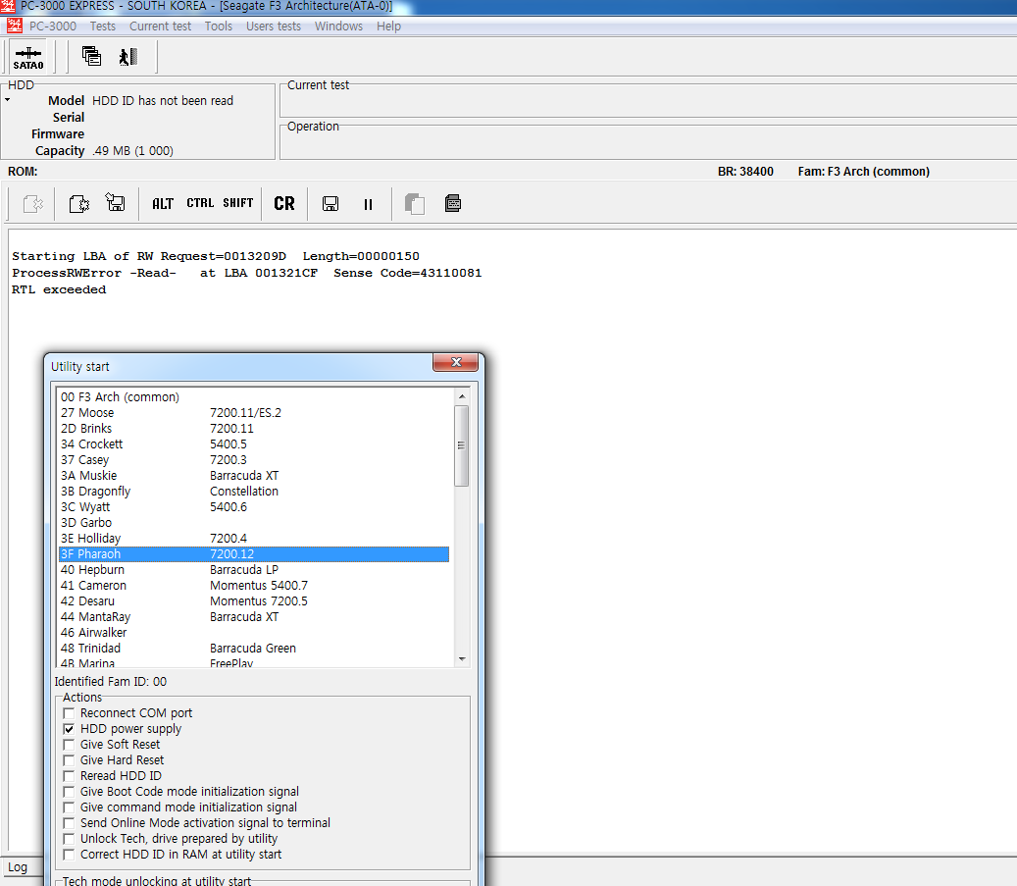Image resolution: width=1017 pixels, height=886 pixels.
Task: Toggle the ALT key button
Action: pyautogui.click(x=163, y=204)
